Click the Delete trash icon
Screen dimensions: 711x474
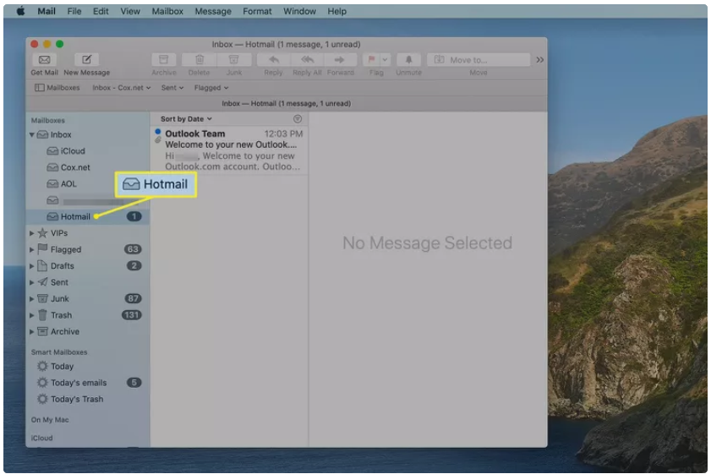point(199,60)
